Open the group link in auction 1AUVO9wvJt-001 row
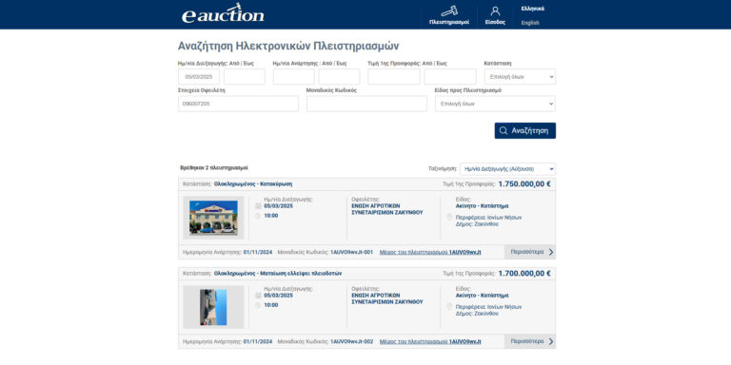Screen dimensions: 731x365 click(x=430, y=252)
